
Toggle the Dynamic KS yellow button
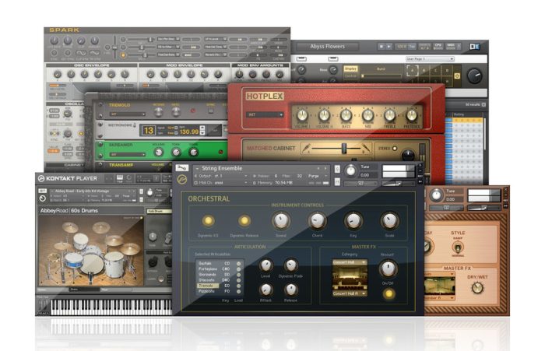click(x=208, y=221)
